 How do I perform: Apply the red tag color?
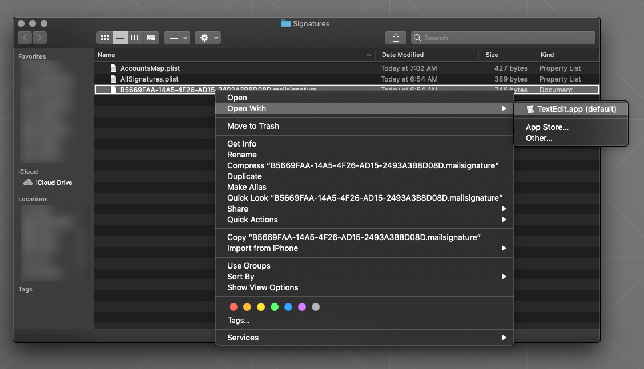[233, 307]
